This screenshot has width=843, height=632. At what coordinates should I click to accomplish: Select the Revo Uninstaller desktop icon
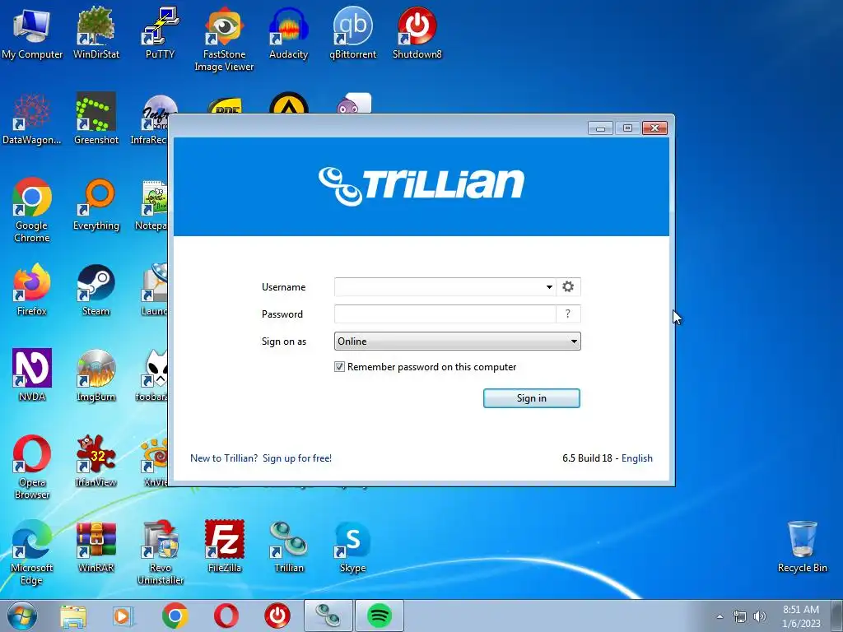[161, 552]
